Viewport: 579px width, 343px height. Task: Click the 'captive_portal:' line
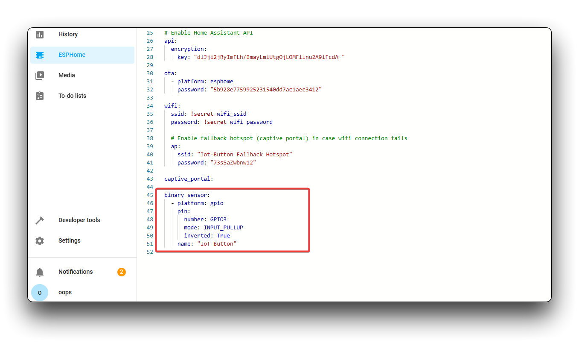189,179
